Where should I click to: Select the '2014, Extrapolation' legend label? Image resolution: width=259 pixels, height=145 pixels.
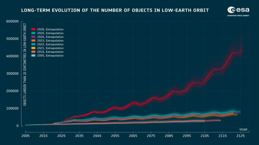point(50,52)
